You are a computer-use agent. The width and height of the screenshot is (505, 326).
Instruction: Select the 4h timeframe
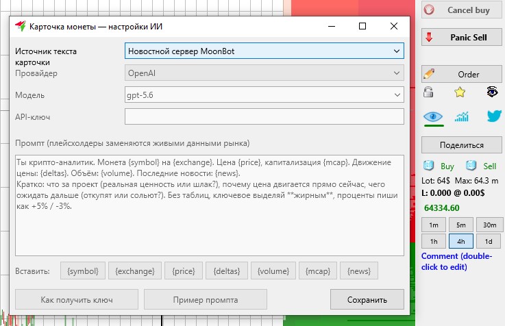click(x=461, y=241)
